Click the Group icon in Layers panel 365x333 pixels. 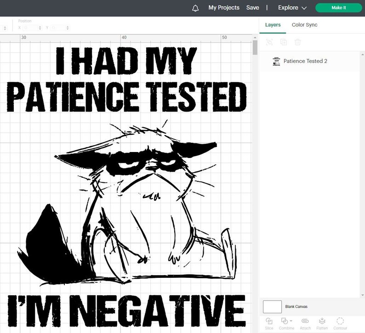[x=269, y=42]
